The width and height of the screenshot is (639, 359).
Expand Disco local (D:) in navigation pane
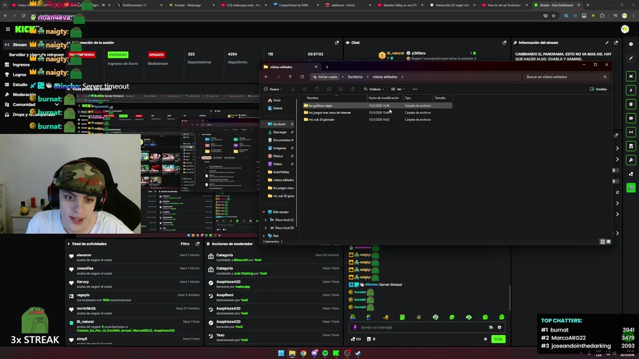[266, 228]
